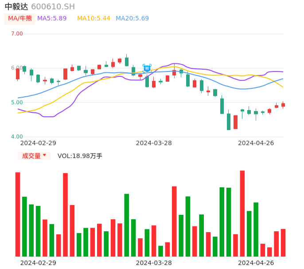Toggle the MA5:5.89 moving average label
The height and width of the screenshot is (269, 304).
pos(52,19)
